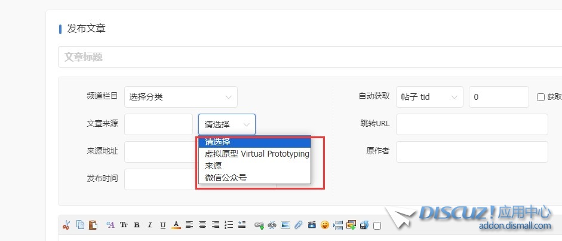Viewport: 562px width, 241px height.
Task: Select 虚拟原型 Virtual Prototyping option
Action: point(256,154)
